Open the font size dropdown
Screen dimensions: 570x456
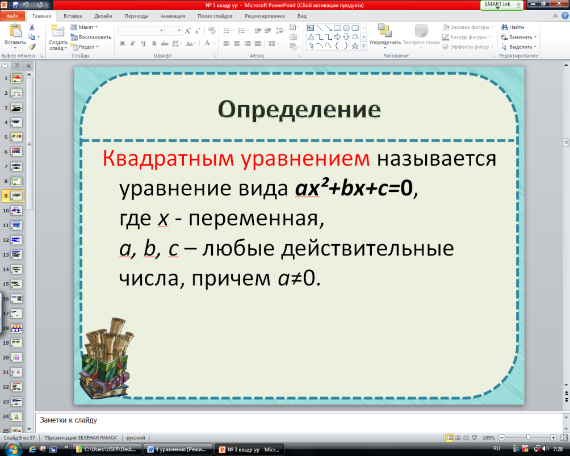pyautogui.click(x=179, y=31)
